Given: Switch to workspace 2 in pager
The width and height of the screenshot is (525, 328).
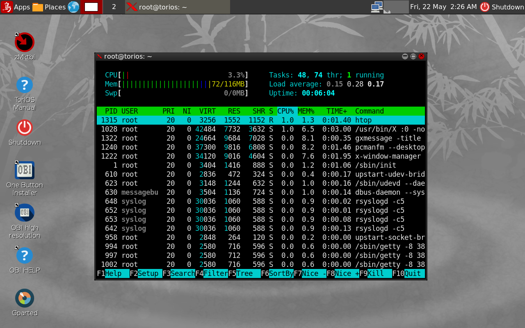Looking at the screenshot, I should (x=114, y=7).
